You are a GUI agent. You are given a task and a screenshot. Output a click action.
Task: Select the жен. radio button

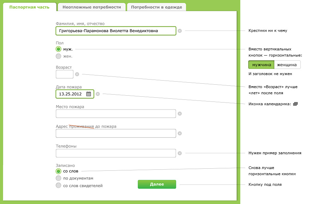58,56
